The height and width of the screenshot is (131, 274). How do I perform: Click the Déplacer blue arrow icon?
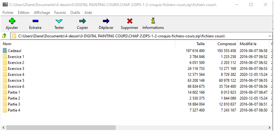point(106,21)
